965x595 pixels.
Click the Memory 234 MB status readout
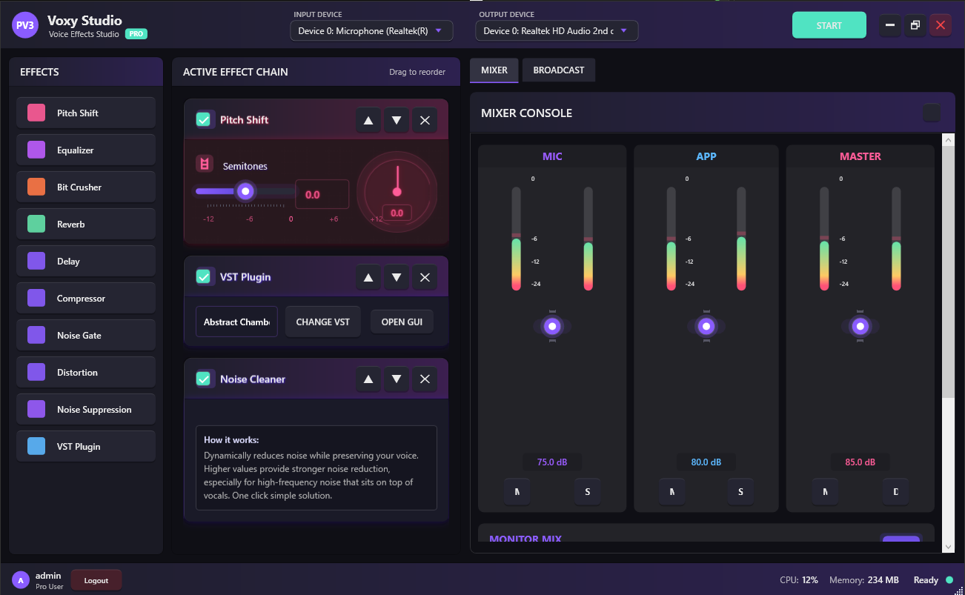[x=864, y=580]
